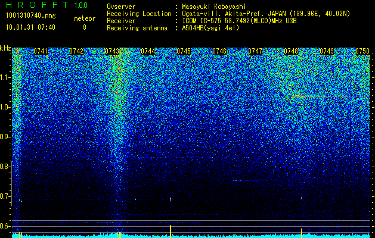The image size is (375, 238).
Task: Click the 0742 time marker
Action: (x=76, y=51)
